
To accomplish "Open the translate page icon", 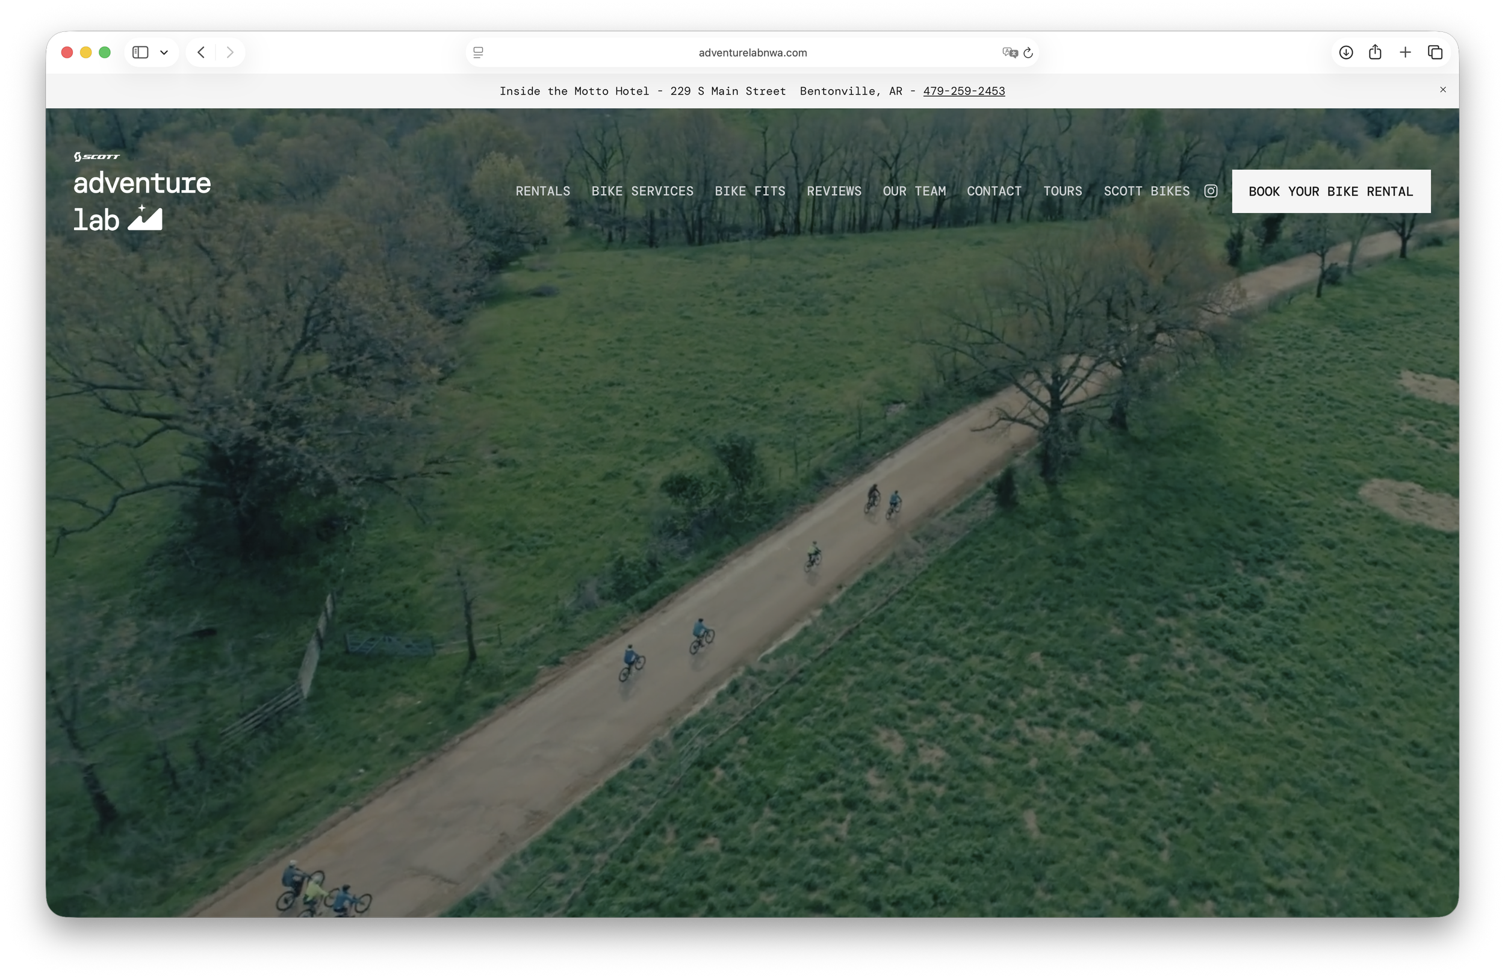I will point(1010,52).
